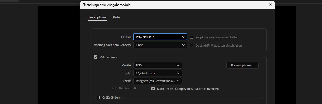
Task: Click the Formatoptionen... button
Action: 242,65
